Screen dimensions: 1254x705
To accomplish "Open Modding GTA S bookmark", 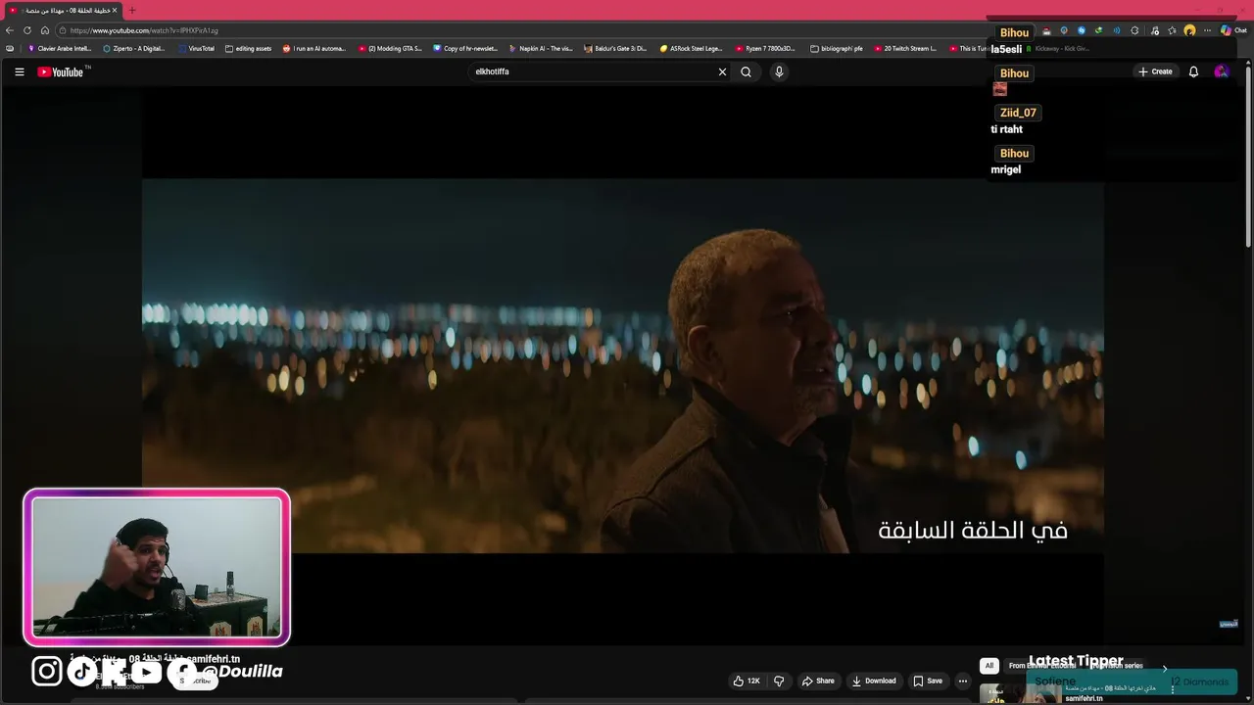I will (390, 48).
